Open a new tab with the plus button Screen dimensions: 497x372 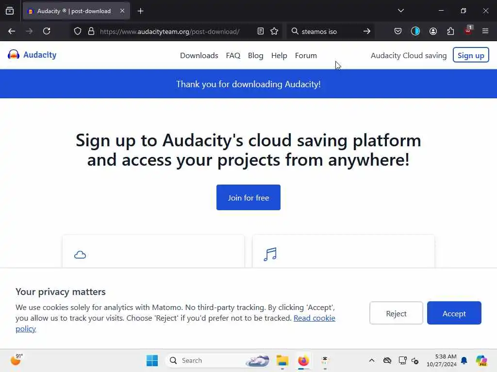click(x=140, y=11)
